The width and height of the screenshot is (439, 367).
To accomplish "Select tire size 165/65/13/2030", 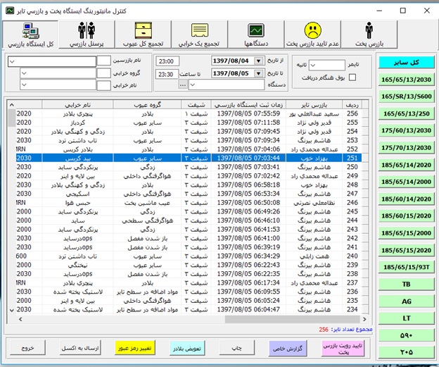I will (406, 80).
